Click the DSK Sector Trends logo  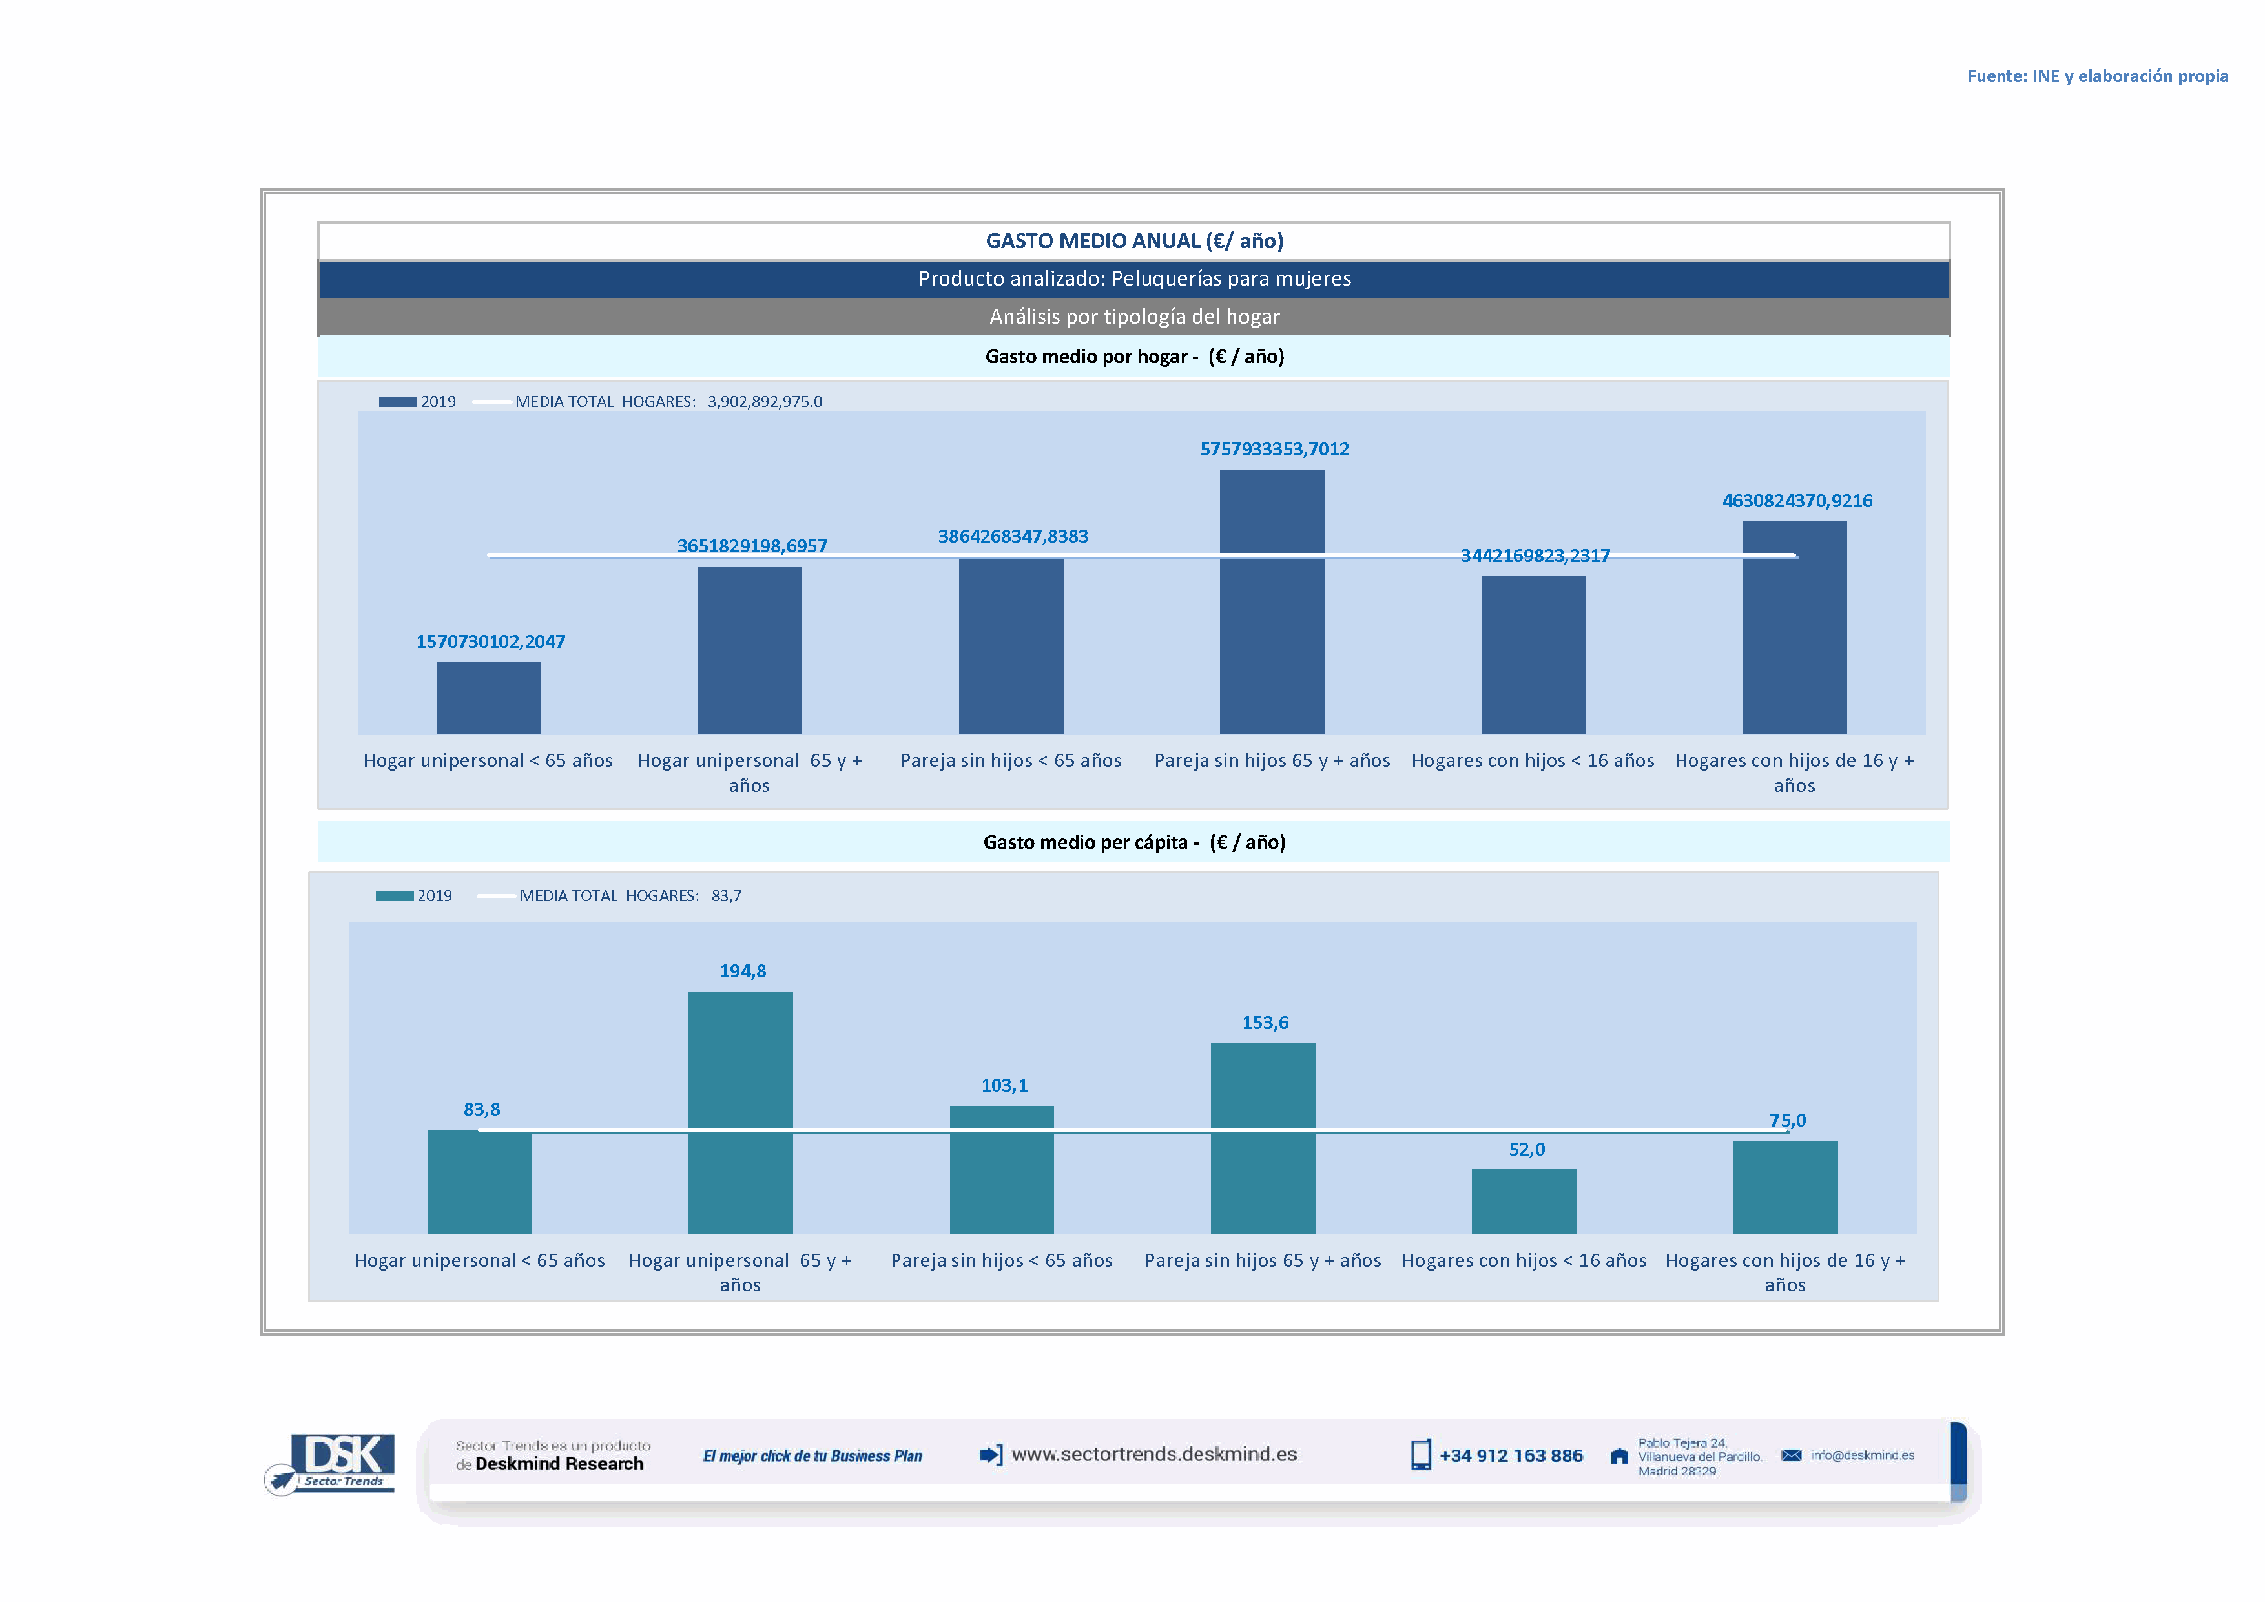tap(342, 1459)
